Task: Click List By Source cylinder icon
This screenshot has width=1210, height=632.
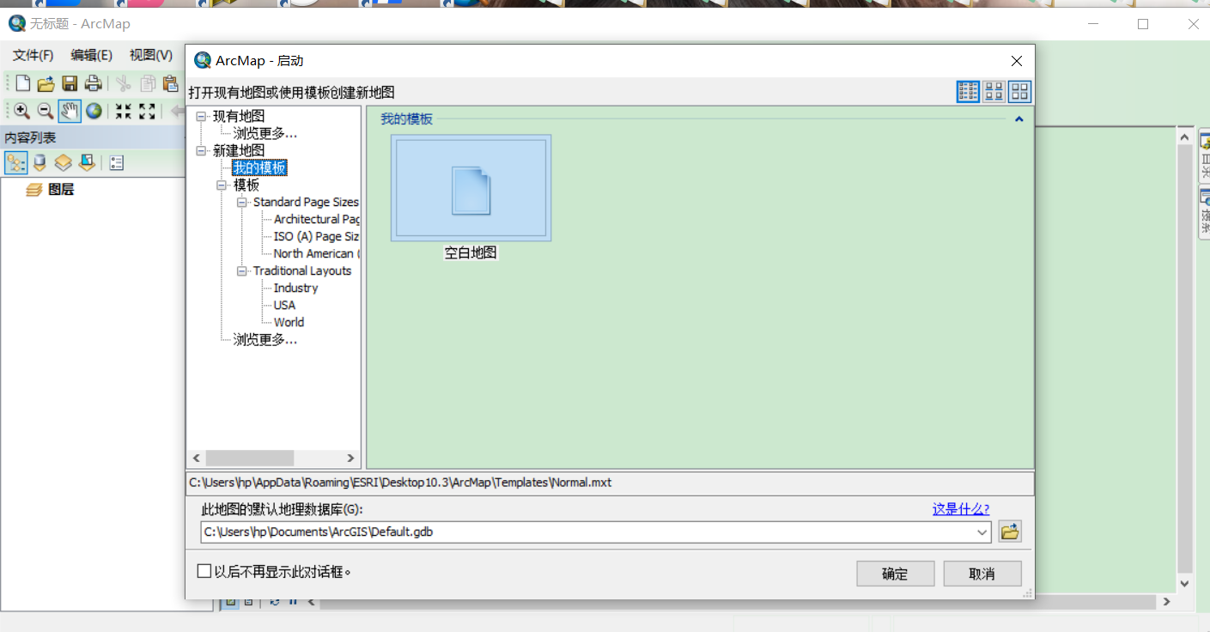Action: click(x=40, y=162)
